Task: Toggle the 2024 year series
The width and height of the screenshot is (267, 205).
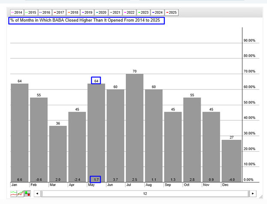Action: (157, 12)
